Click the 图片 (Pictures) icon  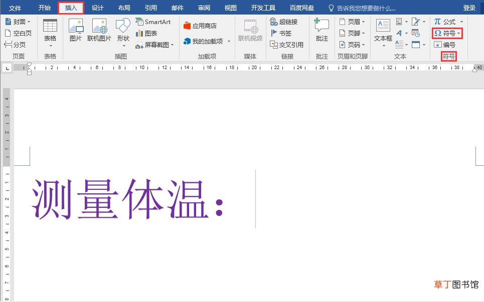tap(76, 30)
